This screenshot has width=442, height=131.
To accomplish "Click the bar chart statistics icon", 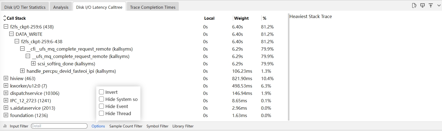I will pos(5,126).
